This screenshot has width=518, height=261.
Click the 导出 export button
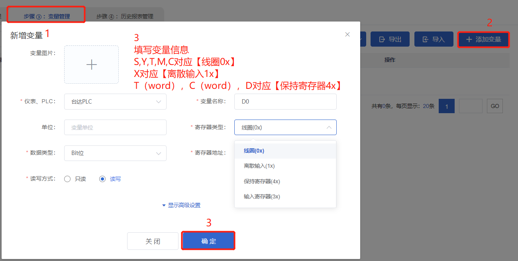point(390,39)
